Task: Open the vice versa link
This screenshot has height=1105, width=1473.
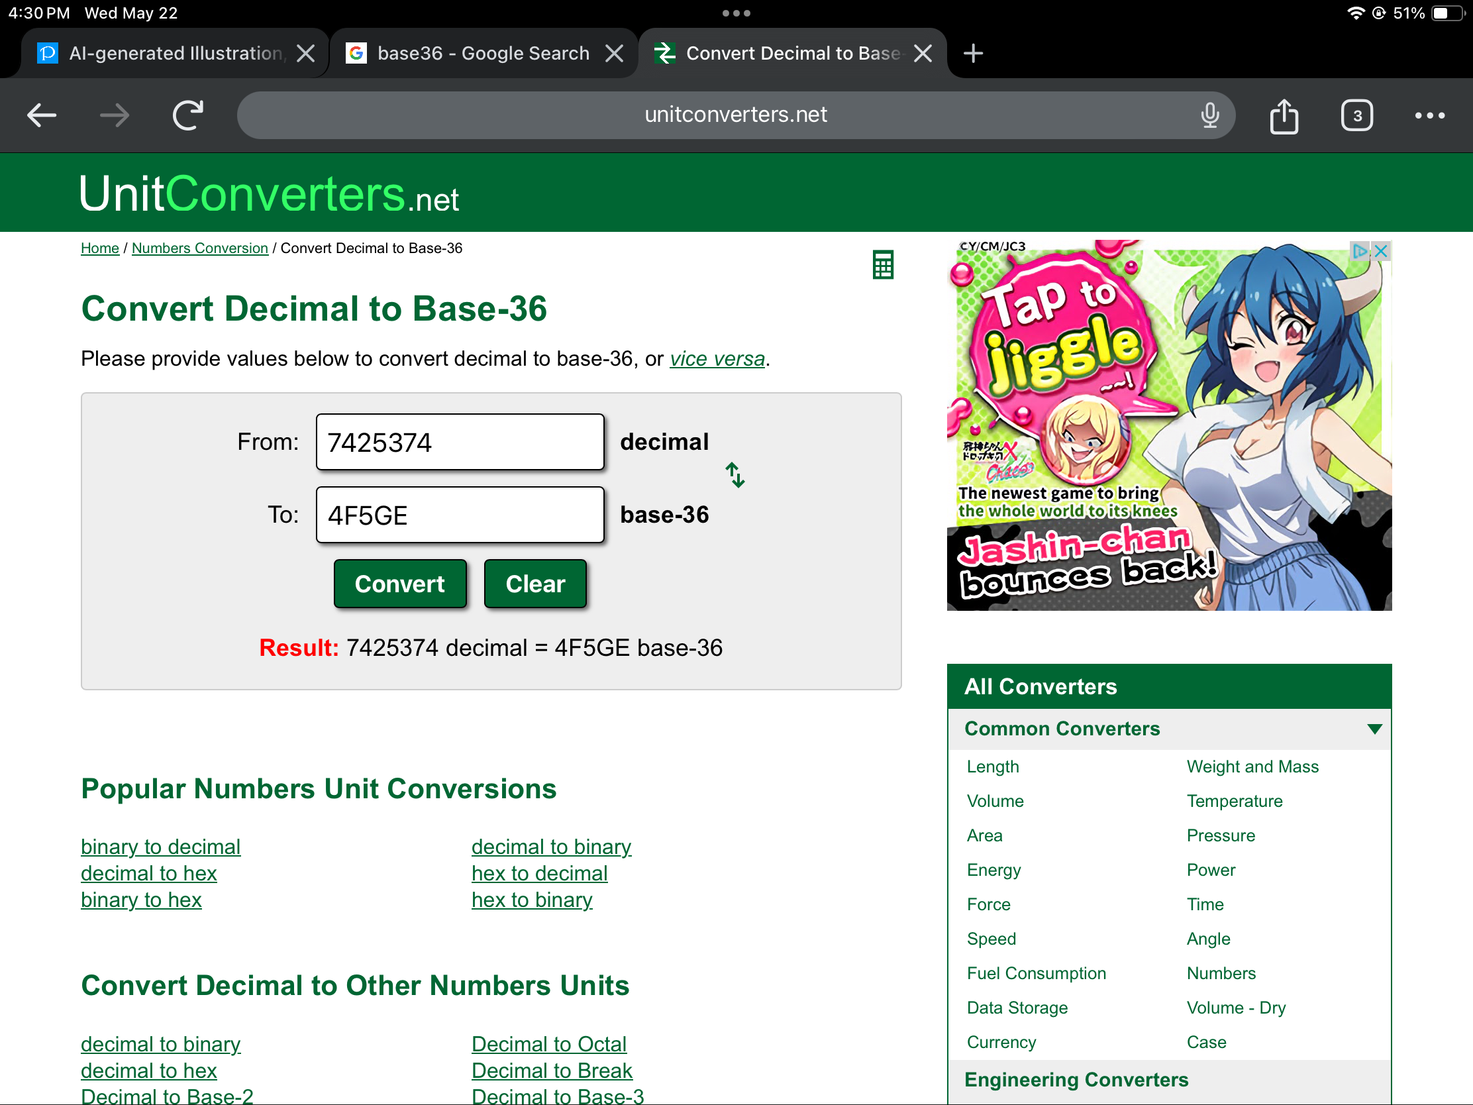Action: point(717,359)
